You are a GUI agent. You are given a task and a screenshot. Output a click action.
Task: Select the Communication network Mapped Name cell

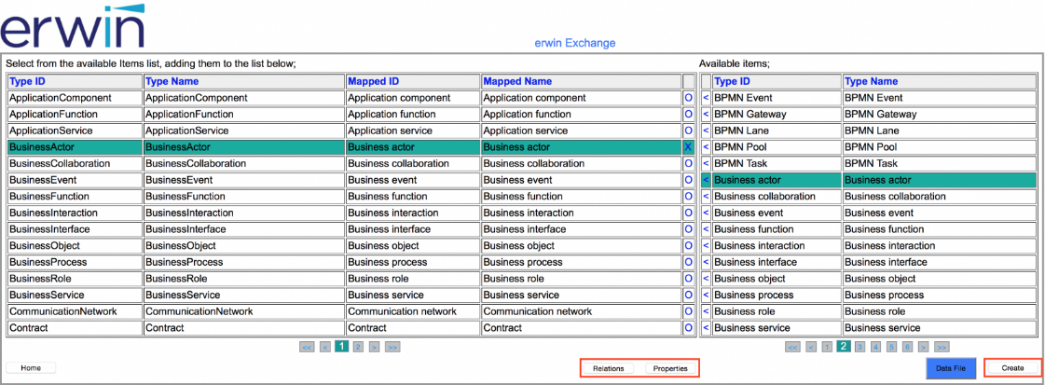(x=581, y=311)
